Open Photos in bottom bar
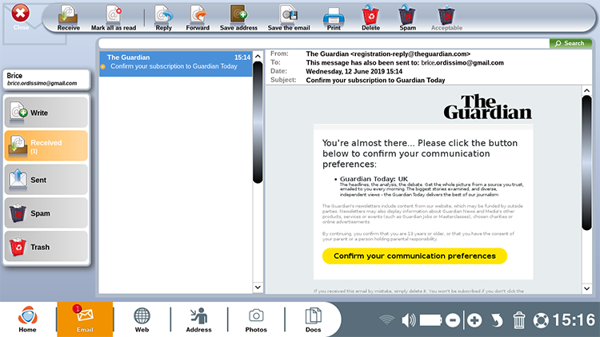 256,319
